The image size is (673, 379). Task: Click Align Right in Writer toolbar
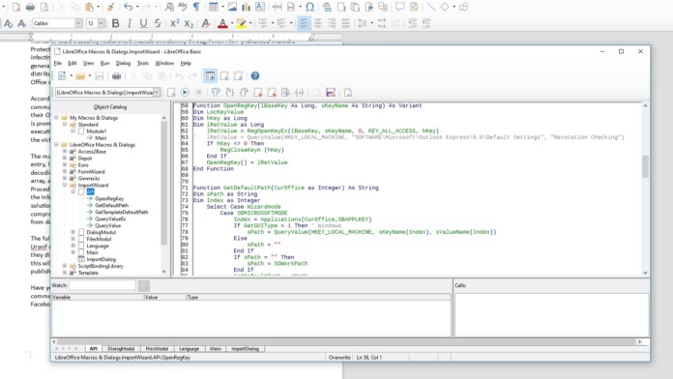(332, 23)
